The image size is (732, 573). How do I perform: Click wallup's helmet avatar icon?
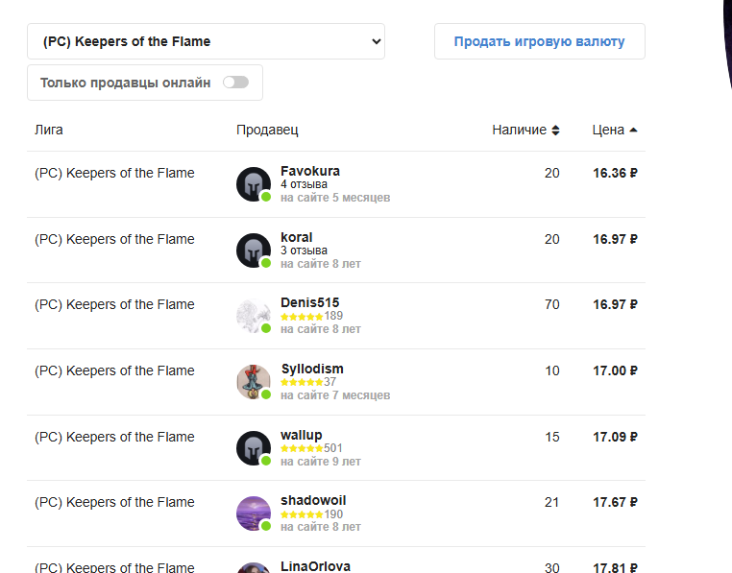coord(254,448)
